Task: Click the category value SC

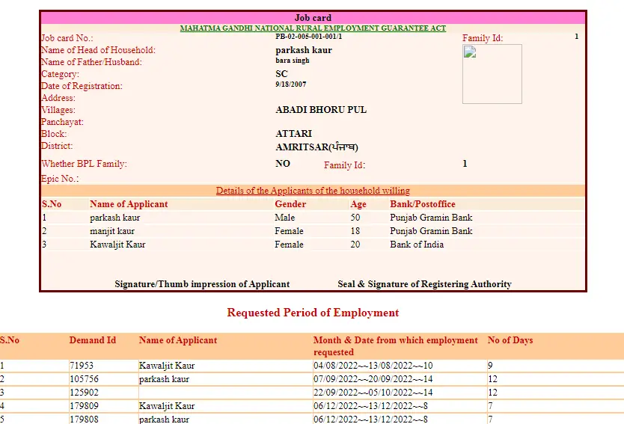Action: pos(281,74)
